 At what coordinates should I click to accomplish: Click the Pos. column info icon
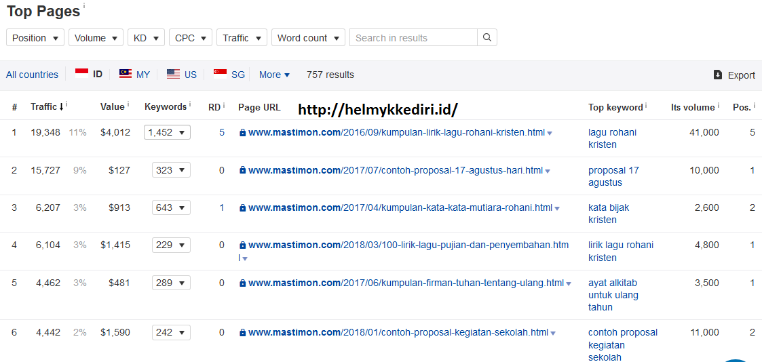click(755, 104)
